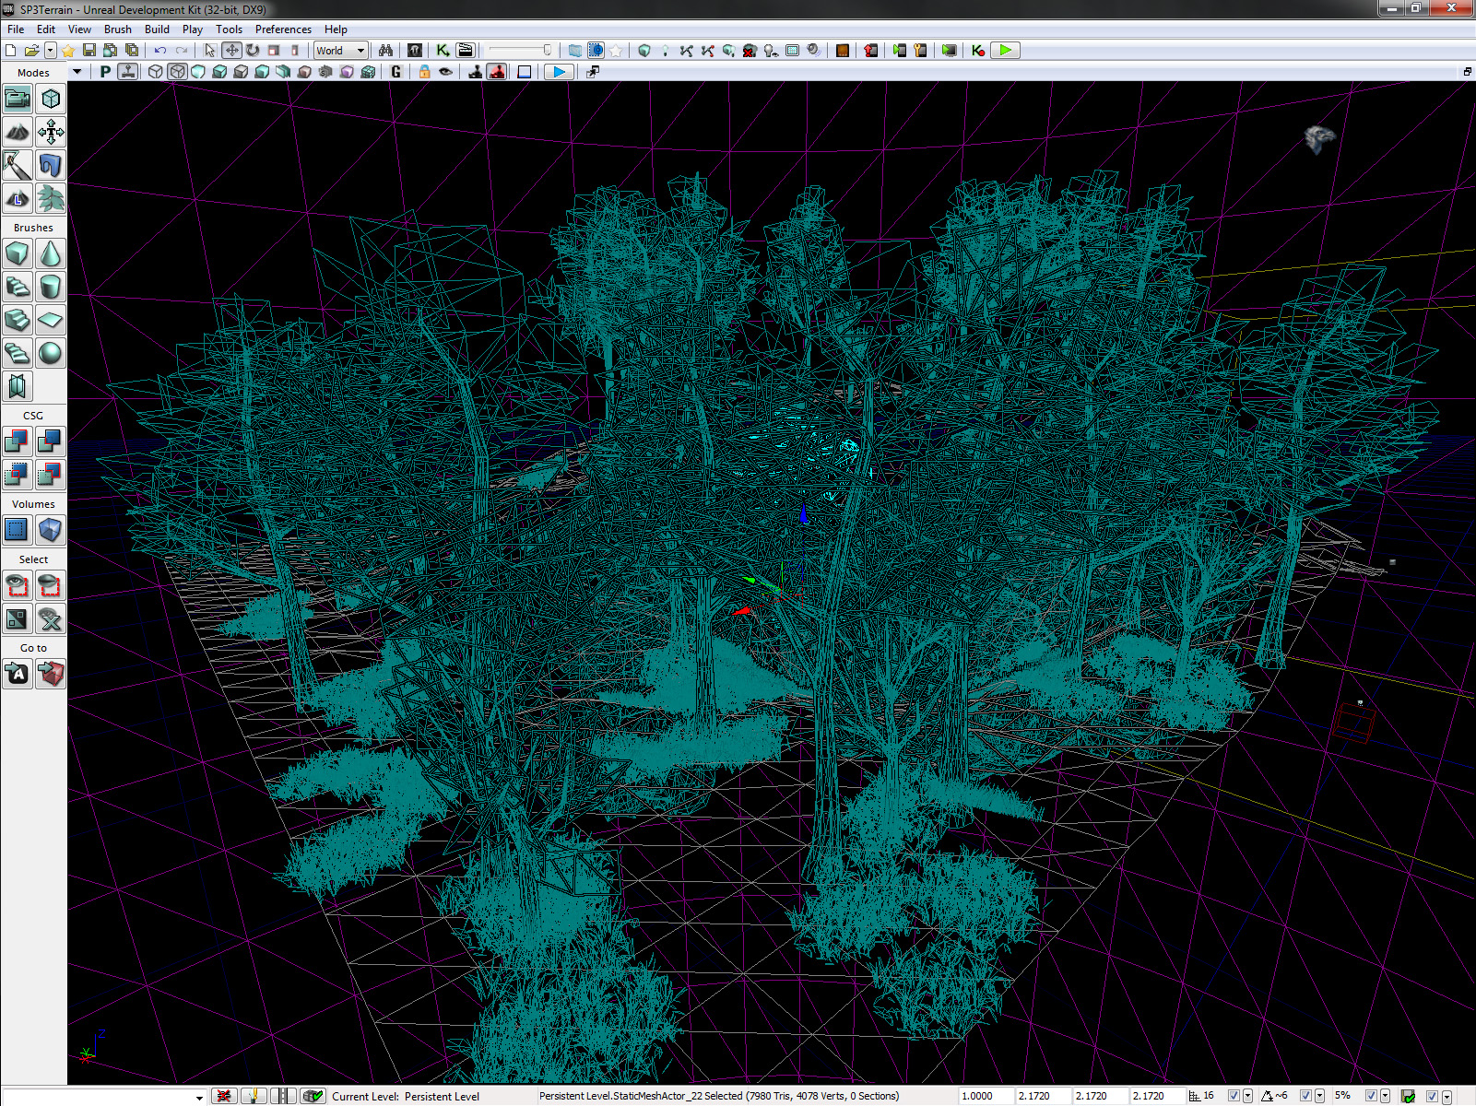Image resolution: width=1476 pixels, height=1106 pixels.
Task: Start Play in Editor green arrow
Action: [1005, 51]
